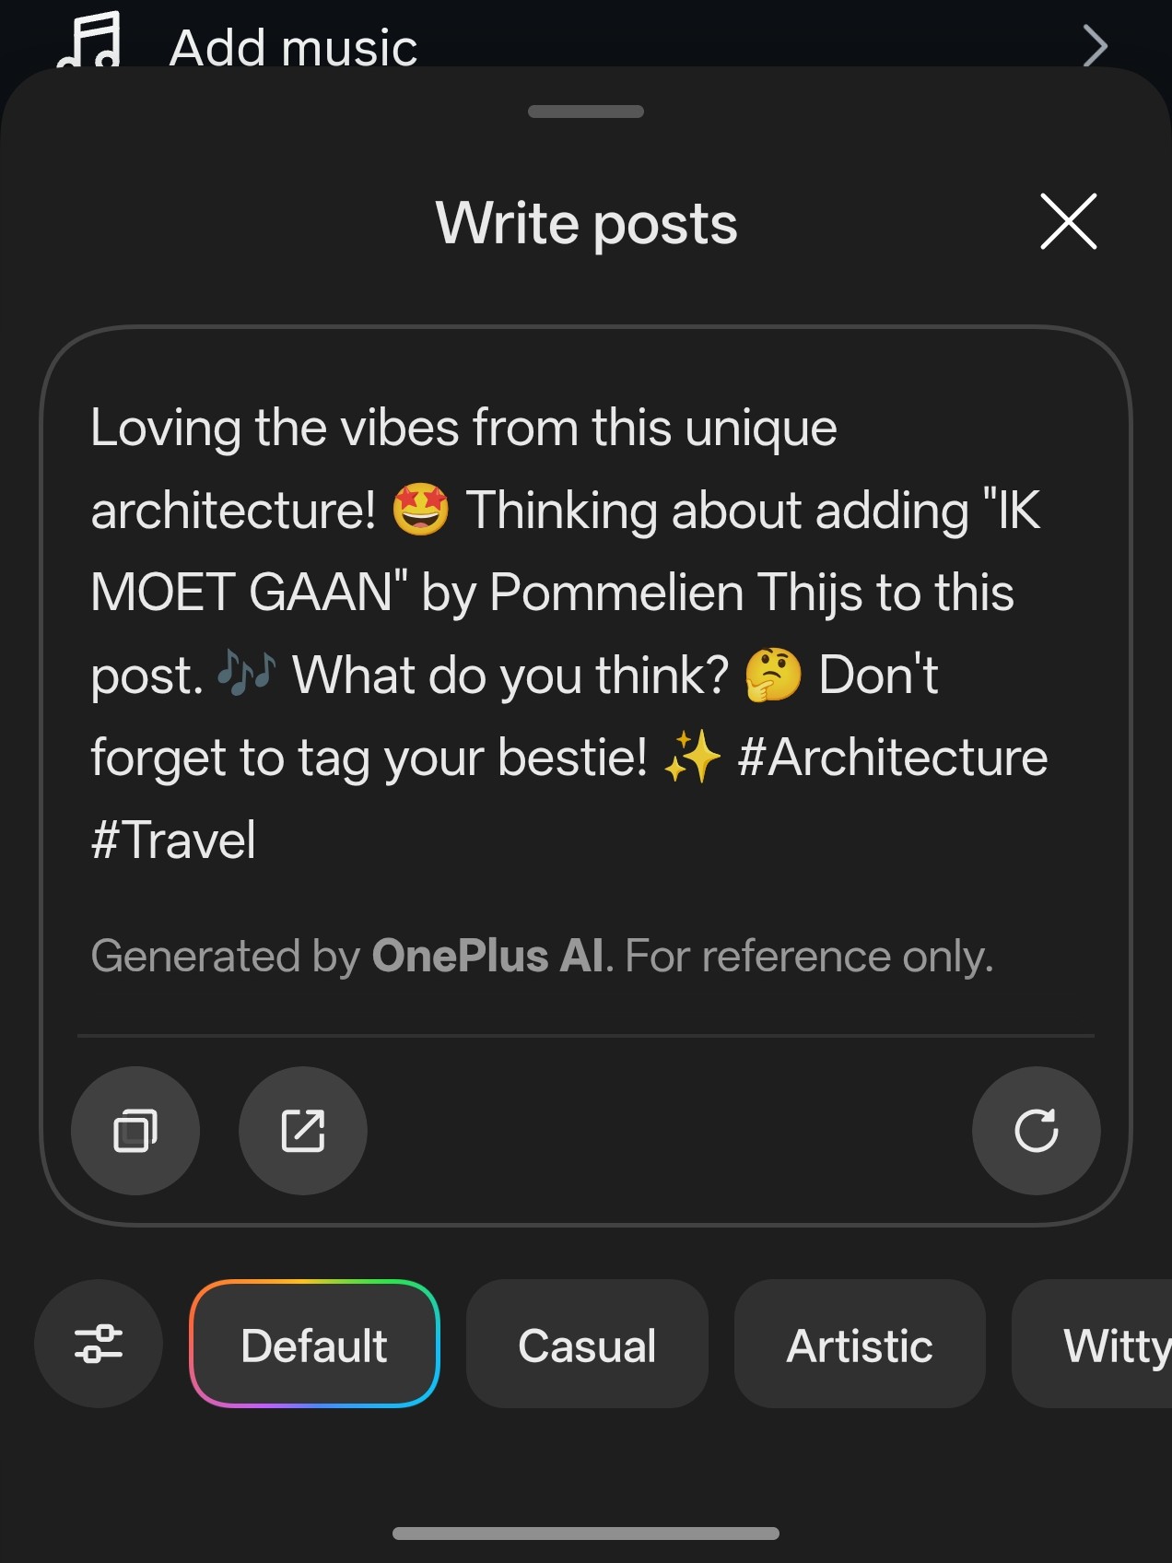Viewport: 1172px width, 1563px height.
Task: Tap the OnePlus AI attribution text
Action: (x=488, y=956)
